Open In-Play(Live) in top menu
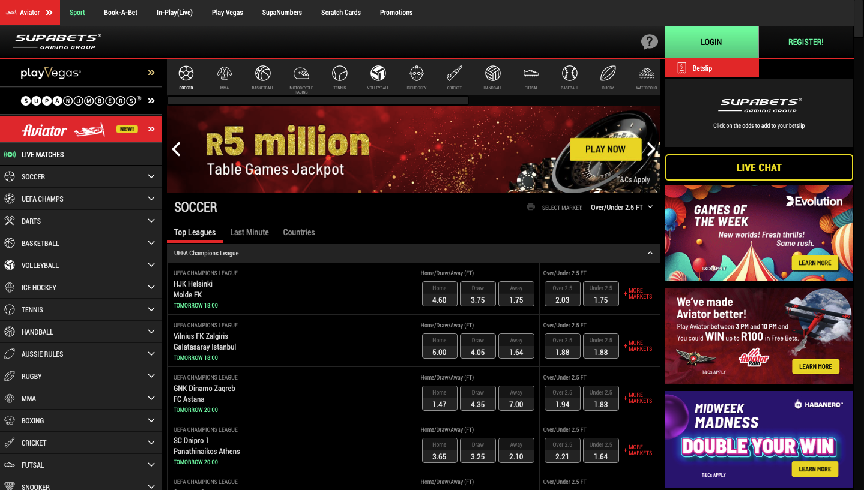The width and height of the screenshot is (864, 490). (x=175, y=13)
